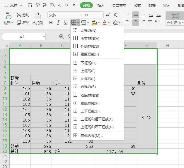This screenshot has width=184, height=168.
Task: Apply the yellow fill color
Action: tap(95, 22)
